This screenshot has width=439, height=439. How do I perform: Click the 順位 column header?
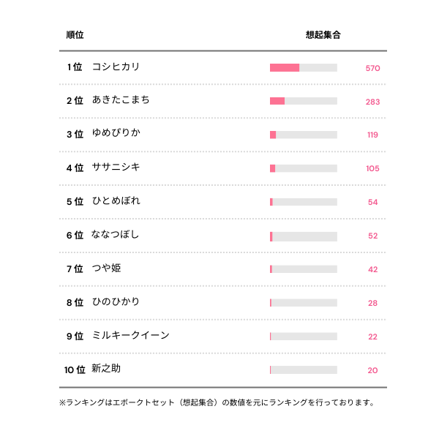click(74, 34)
